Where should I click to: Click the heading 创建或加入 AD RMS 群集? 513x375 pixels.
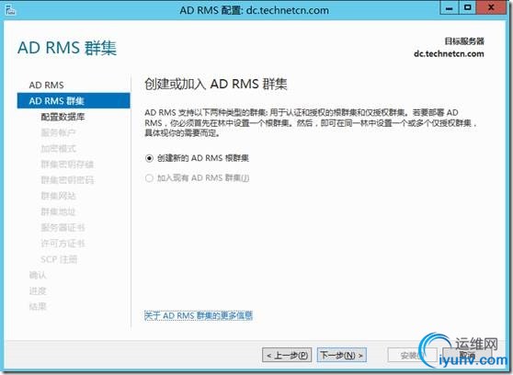[x=216, y=84]
